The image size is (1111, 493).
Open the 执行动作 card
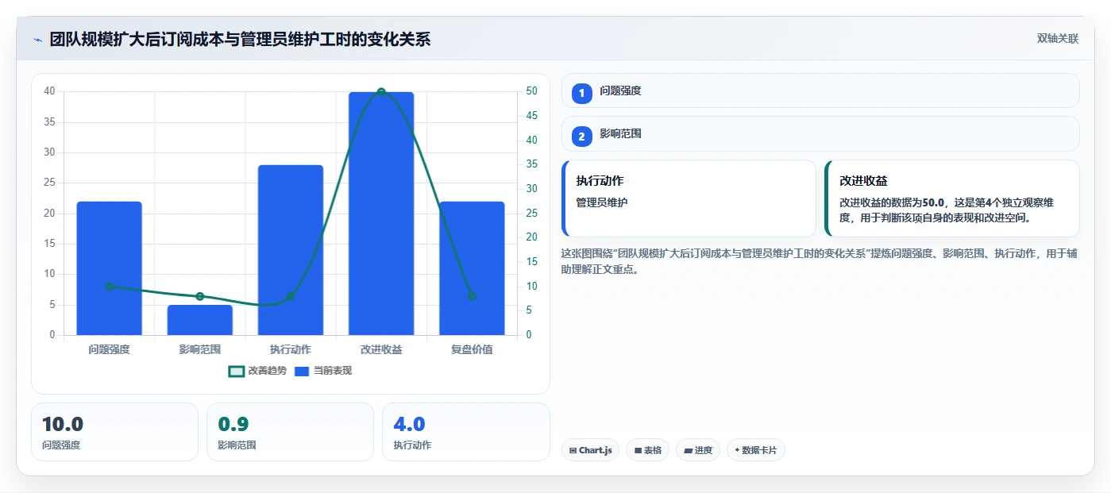point(689,198)
